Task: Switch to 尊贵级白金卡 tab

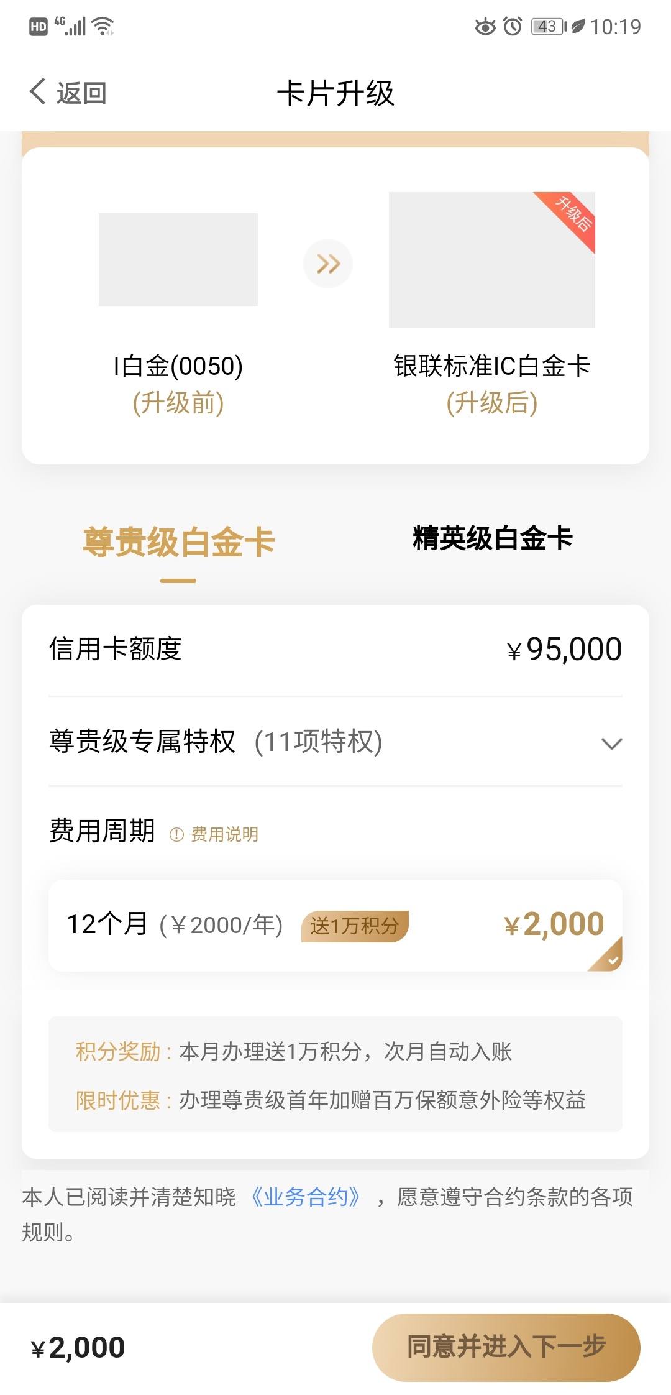Action: pyautogui.click(x=178, y=541)
